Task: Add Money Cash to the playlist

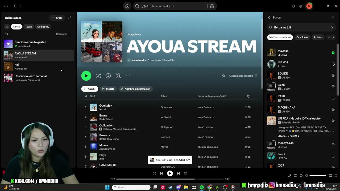Action: point(333,145)
